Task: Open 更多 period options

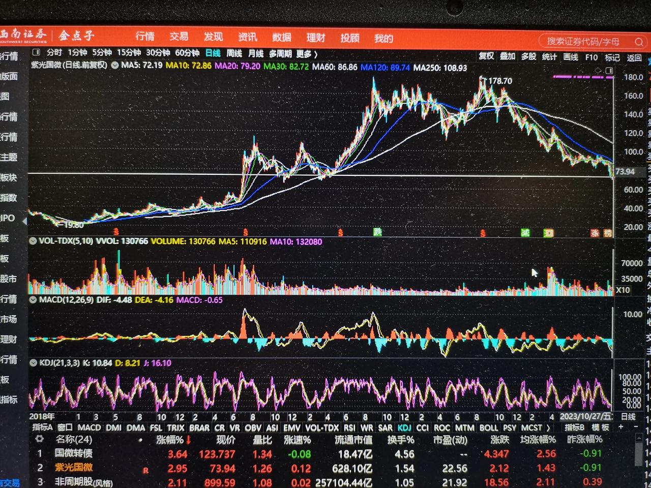Action: (307, 53)
